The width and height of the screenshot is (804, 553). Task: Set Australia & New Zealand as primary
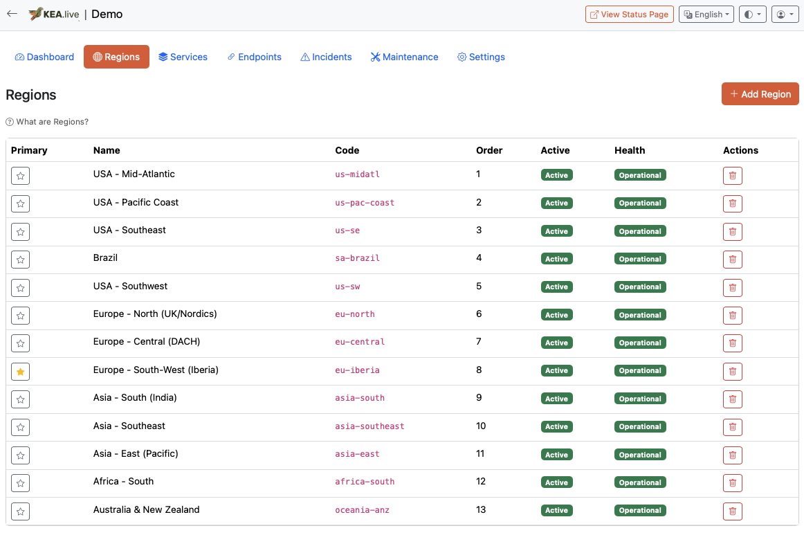point(21,511)
